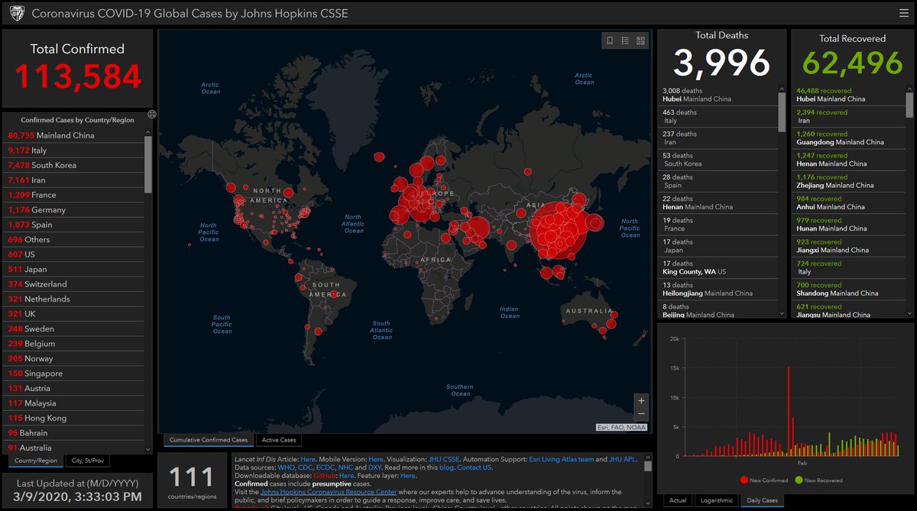Select Mainland China in the confirmed list

coord(74,135)
